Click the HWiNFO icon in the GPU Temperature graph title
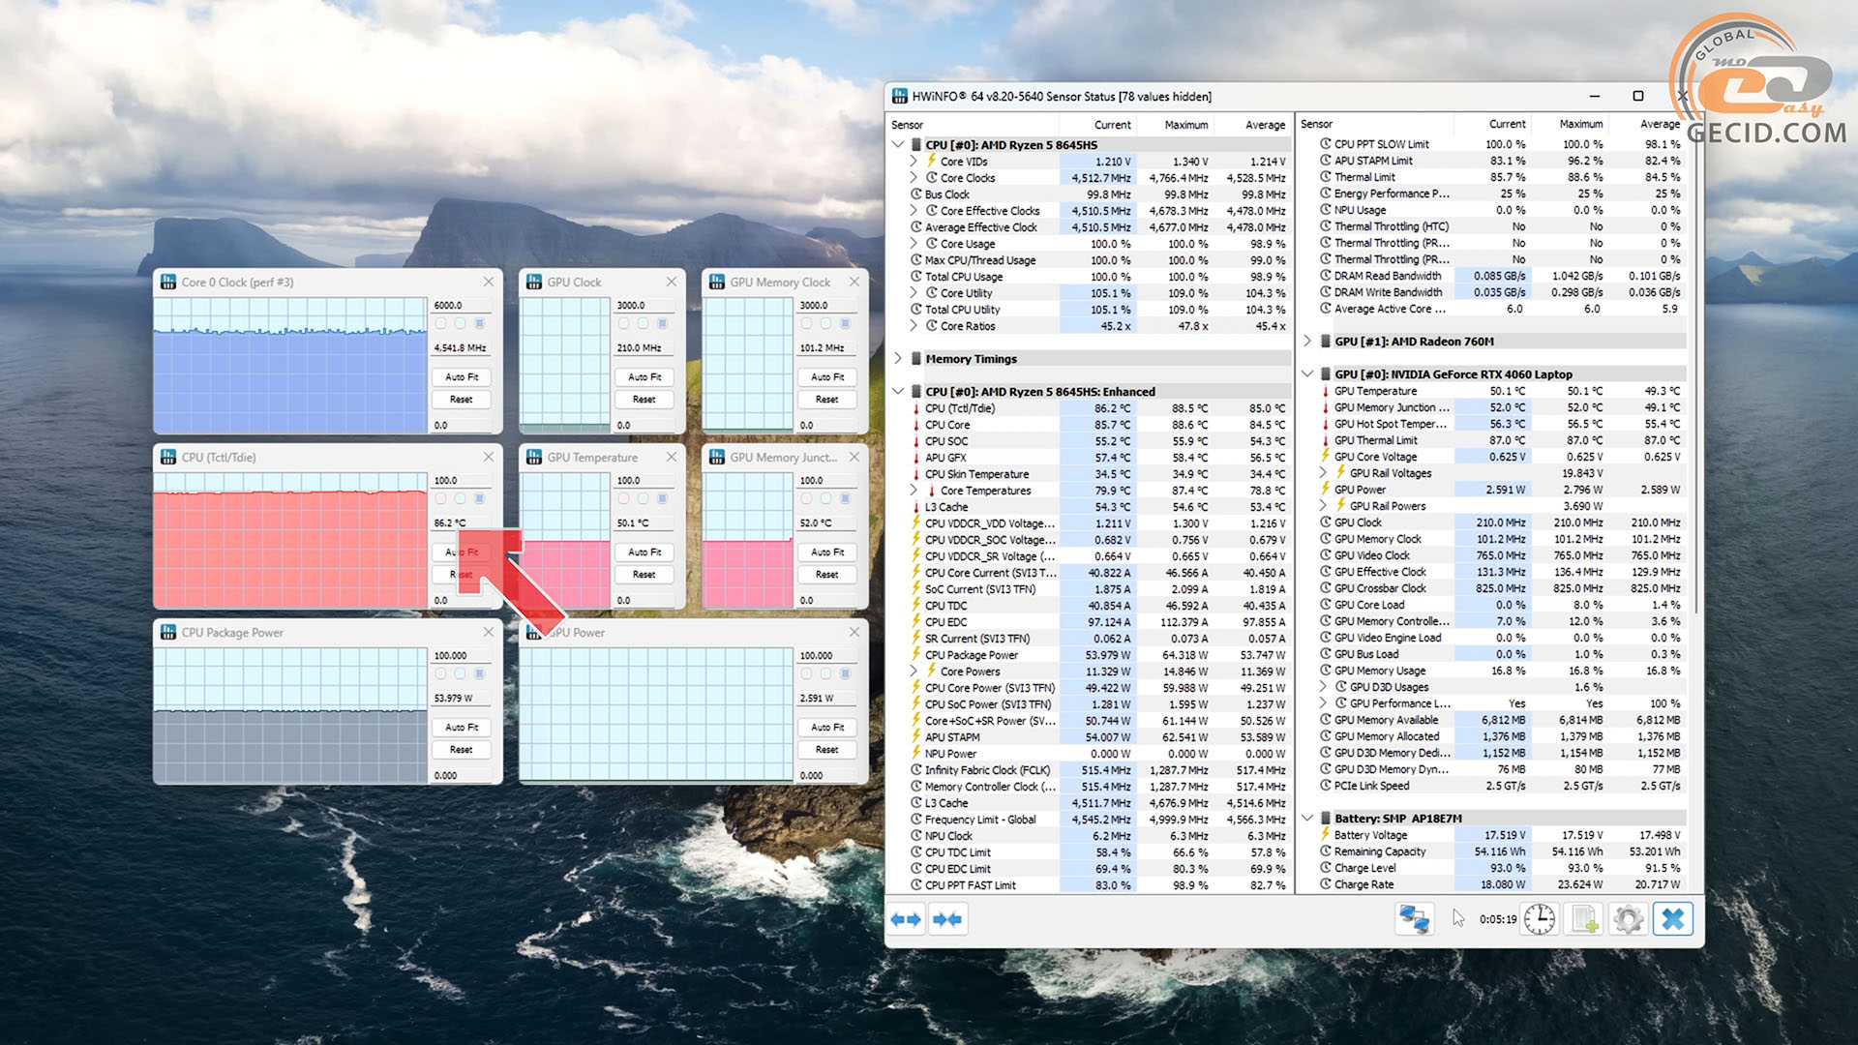The image size is (1858, 1045). pos(534,457)
